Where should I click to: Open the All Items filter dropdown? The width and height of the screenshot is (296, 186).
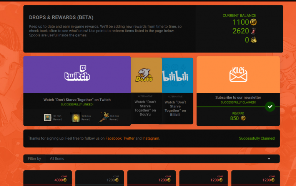pos(162,159)
